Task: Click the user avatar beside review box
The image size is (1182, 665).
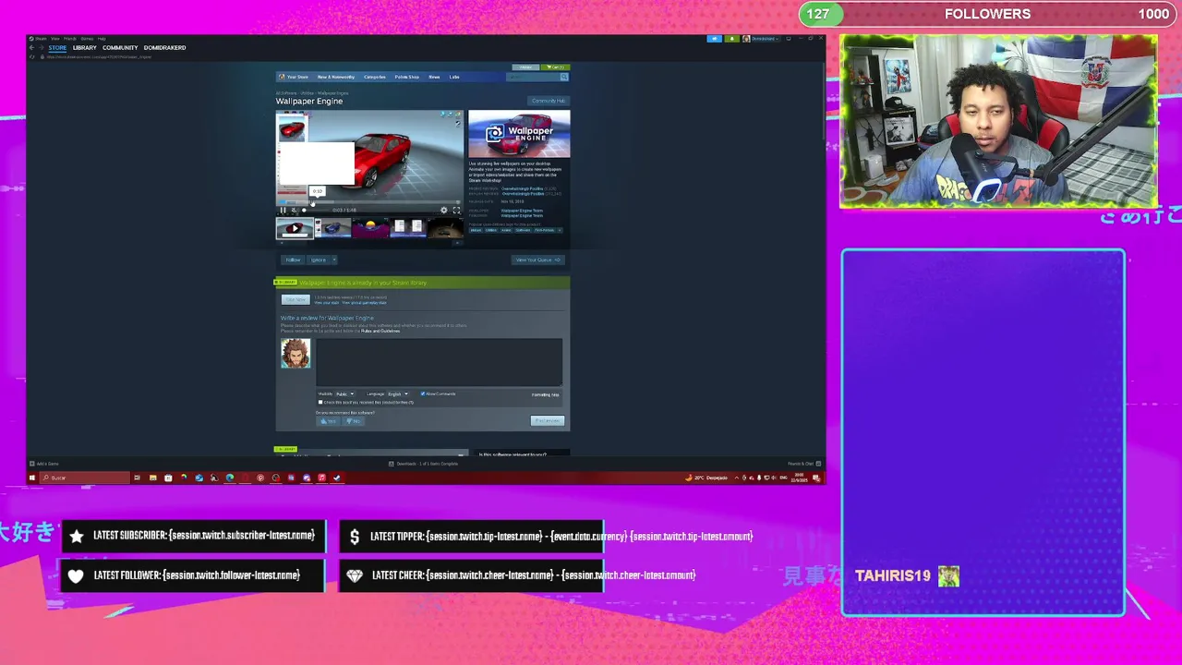Action: click(x=295, y=354)
